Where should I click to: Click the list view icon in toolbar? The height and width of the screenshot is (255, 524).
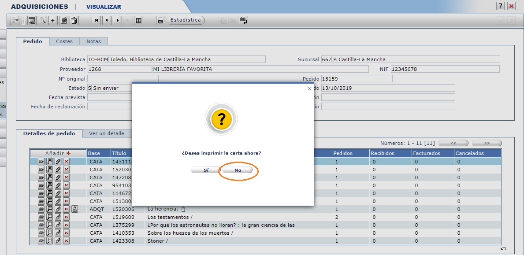pos(138,20)
